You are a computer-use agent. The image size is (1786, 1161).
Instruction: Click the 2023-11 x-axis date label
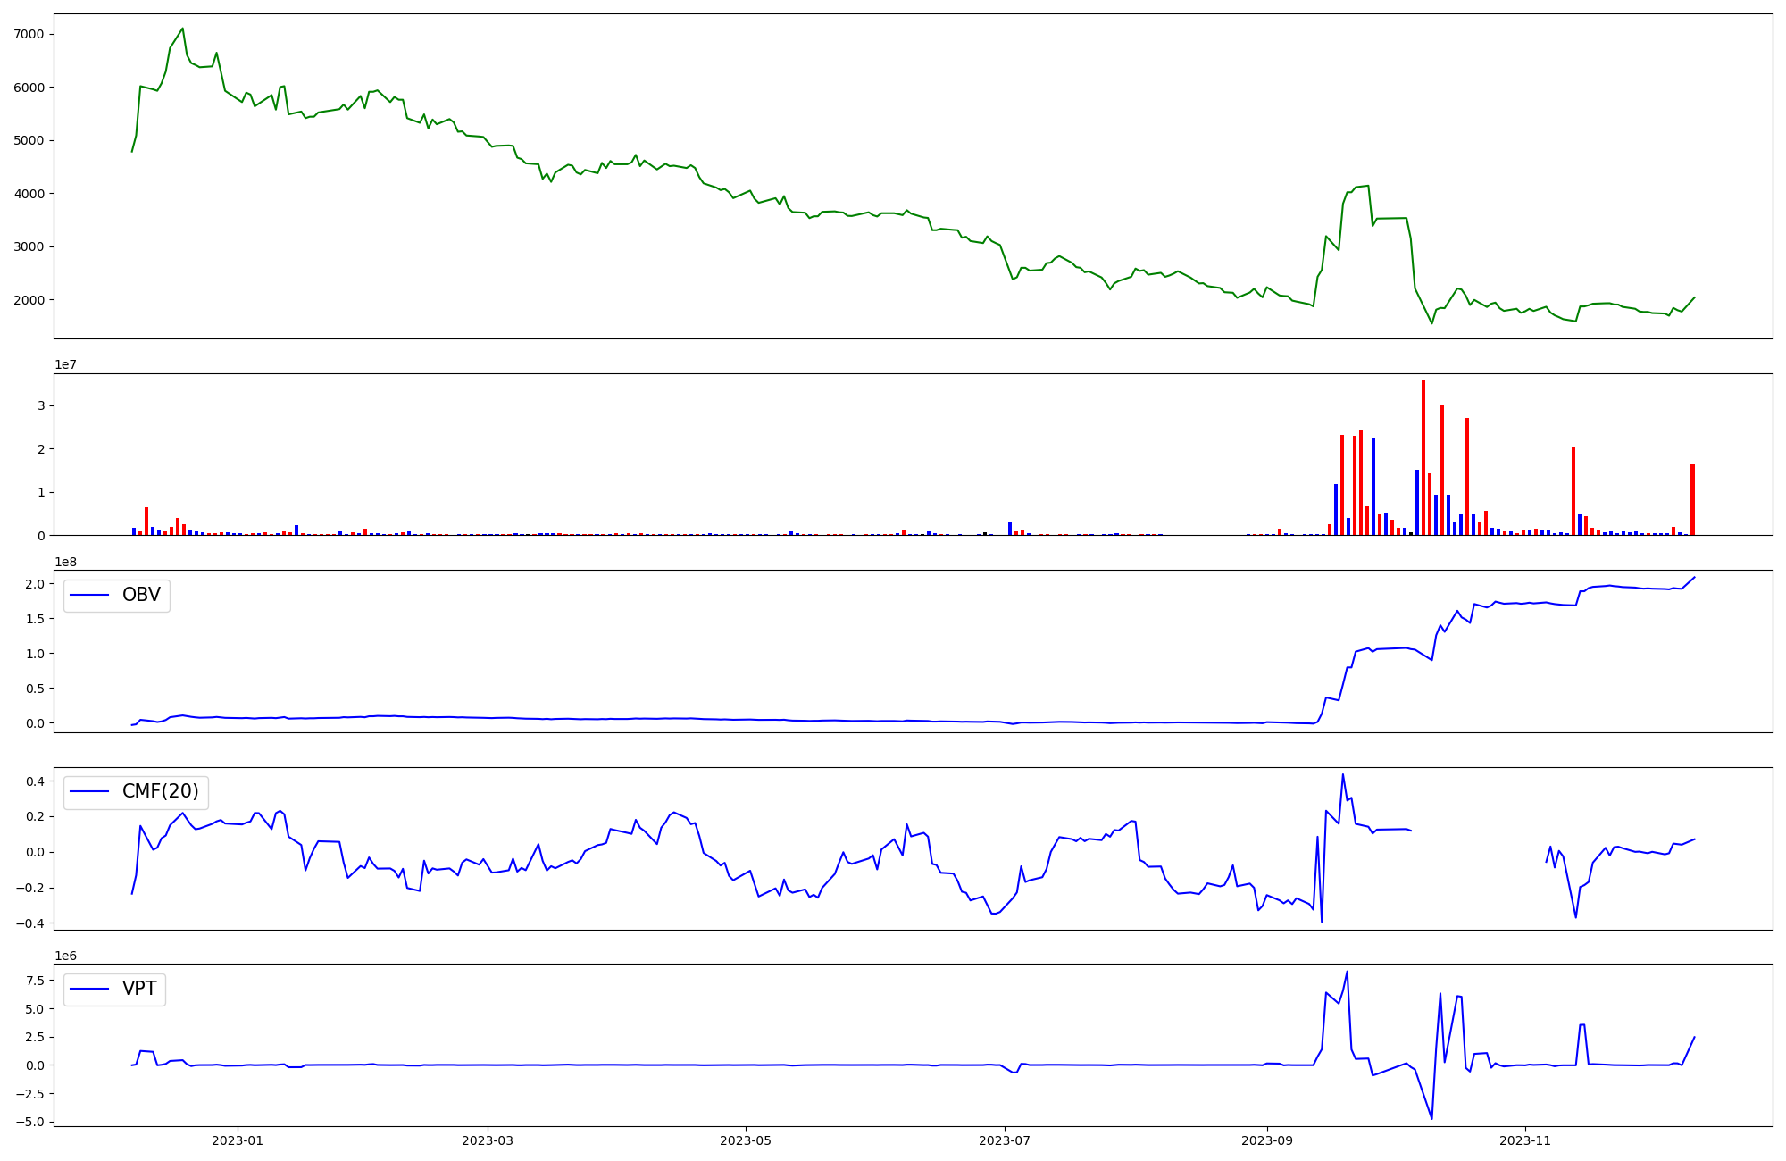click(x=1525, y=1140)
